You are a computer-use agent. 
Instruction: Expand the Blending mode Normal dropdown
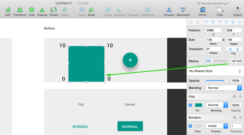click(224, 88)
